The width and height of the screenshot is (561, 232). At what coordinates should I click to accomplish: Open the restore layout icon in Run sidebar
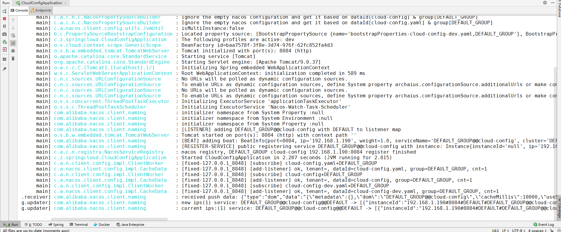pyautogui.click(x=4, y=59)
